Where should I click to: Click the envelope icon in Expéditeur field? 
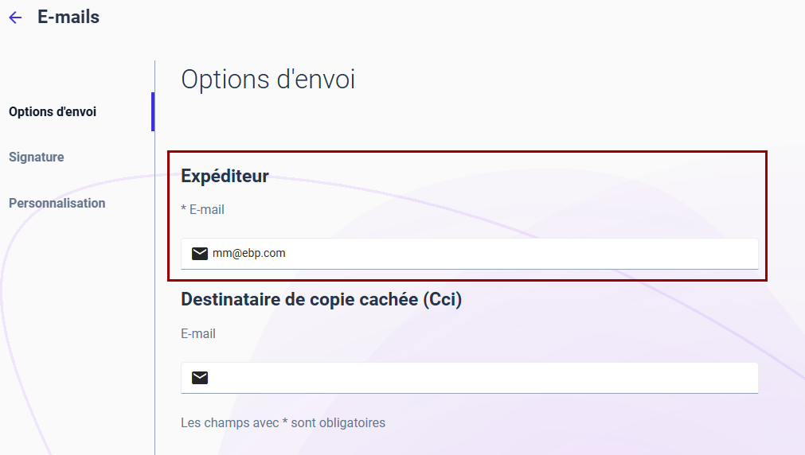coord(200,254)
